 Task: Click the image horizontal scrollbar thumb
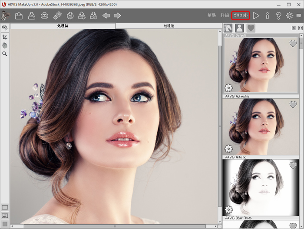115,226
